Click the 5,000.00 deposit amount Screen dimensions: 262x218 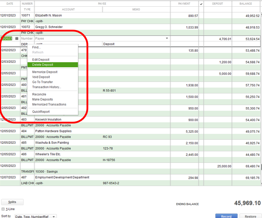point(225,74)
